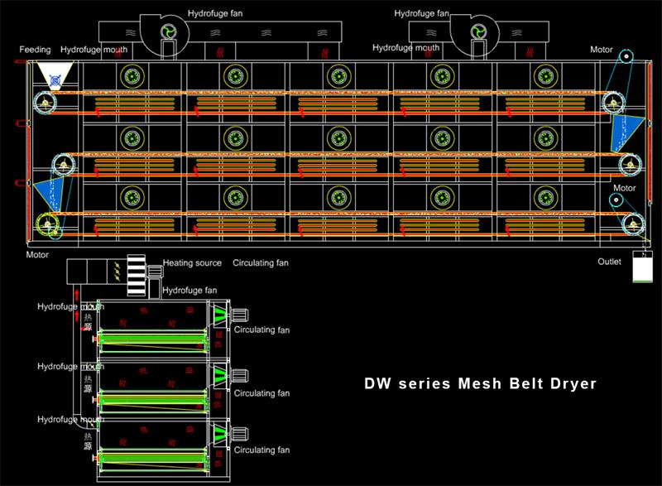This screenshot has height=486, width=662.
Task: Select the Feeding hopper funnel
Action: pos(54,76)
